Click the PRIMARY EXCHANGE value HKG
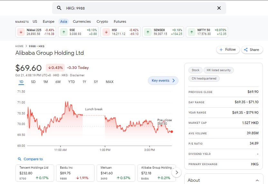This screenshot has height=184, width=268. coord(255,164)
